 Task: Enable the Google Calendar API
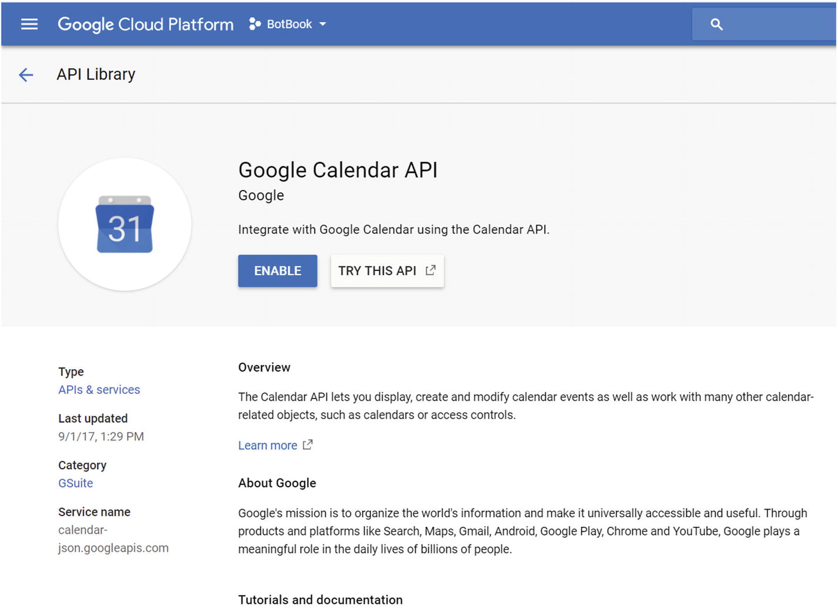coord(278,271)
